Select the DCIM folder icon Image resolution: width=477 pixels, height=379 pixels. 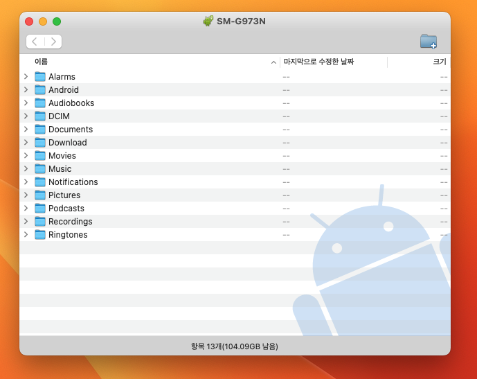coord(40,116)
